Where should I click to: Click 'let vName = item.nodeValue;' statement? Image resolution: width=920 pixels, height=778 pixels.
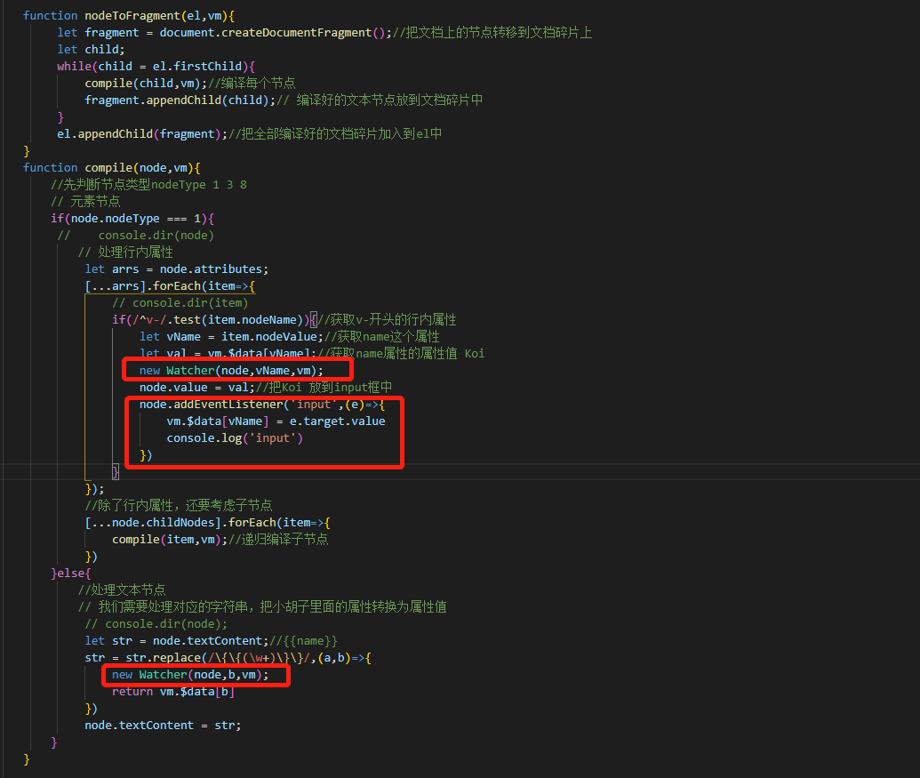click(231, 337)
